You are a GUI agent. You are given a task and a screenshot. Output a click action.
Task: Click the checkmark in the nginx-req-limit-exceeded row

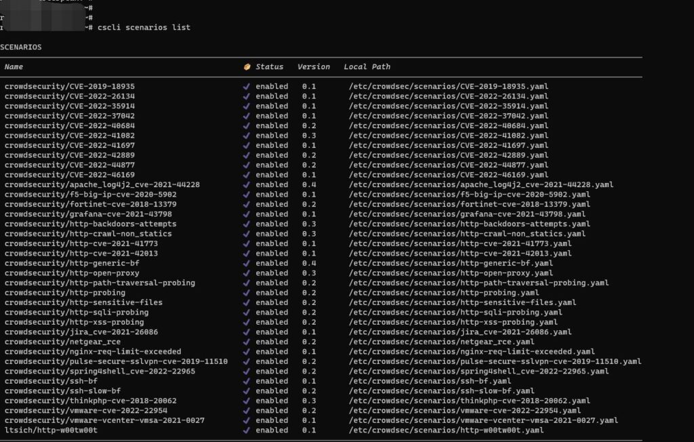247,352
